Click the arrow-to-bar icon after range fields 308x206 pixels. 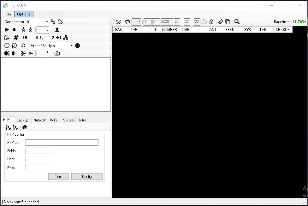coord(58,38)
